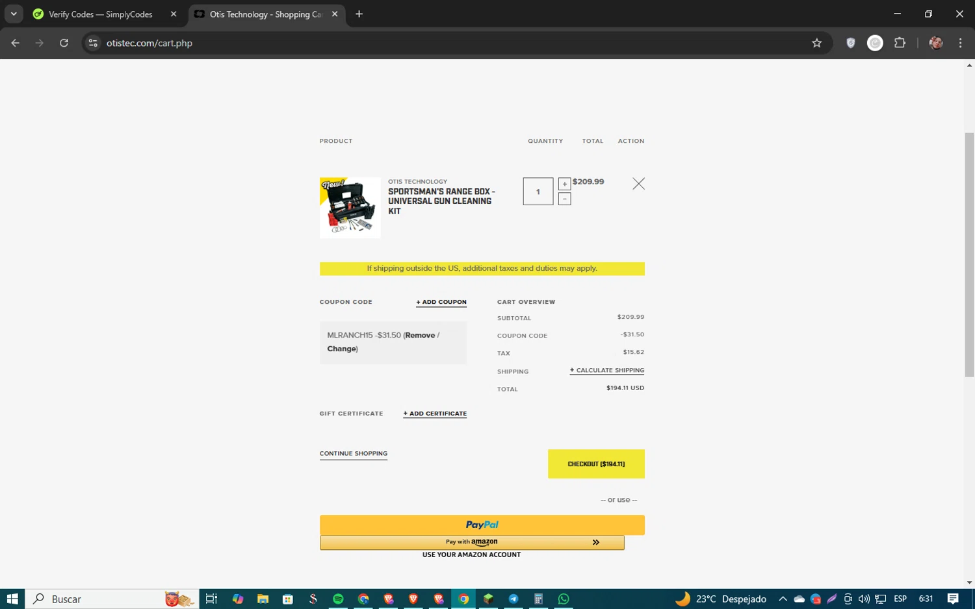Open Task View in the taskbar

tap(211, 599)
